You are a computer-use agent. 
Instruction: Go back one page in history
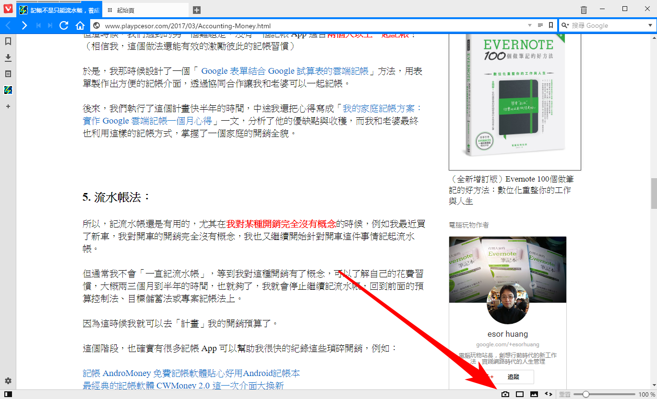click(x=9, y=25)
